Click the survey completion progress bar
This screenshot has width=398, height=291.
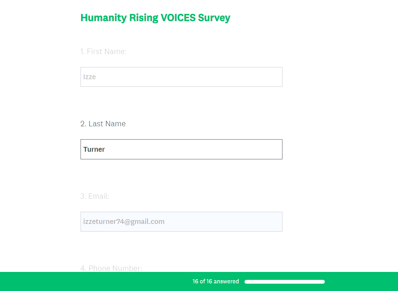point(284,282)
